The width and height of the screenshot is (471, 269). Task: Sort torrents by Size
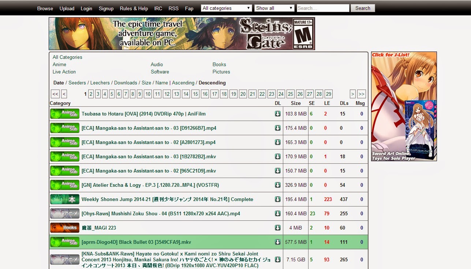[146, 83]
